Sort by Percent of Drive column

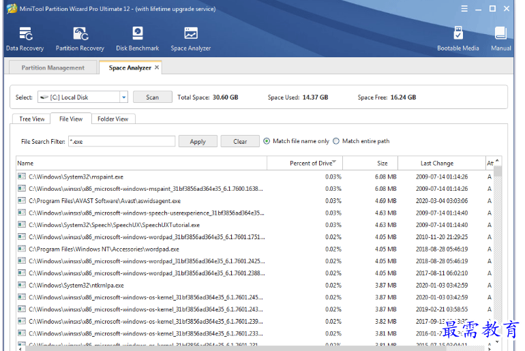(305, 164)
